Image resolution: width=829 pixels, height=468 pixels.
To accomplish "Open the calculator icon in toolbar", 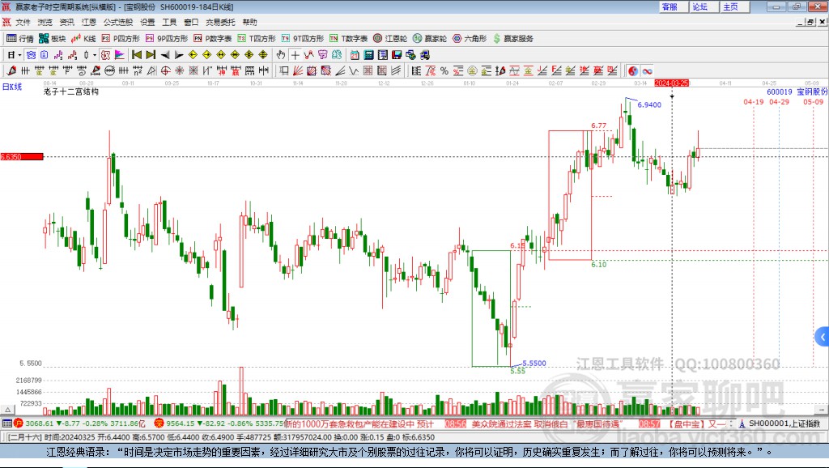I will (x=368, y=55).
